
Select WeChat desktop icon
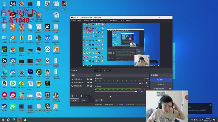(x=13, y=107)
